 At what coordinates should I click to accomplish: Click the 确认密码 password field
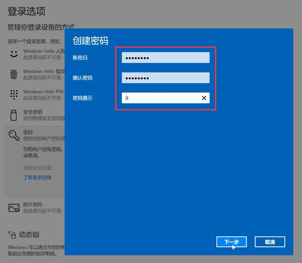tap(166, 78)
